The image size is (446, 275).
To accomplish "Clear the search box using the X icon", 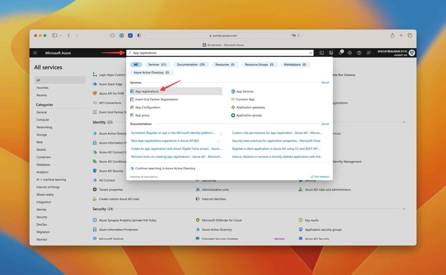I will pos(310,53).
